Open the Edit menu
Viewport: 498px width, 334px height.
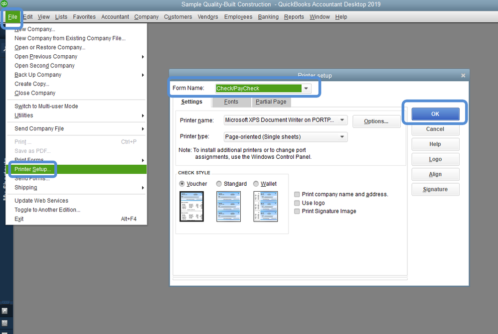pyautogui.click(x=27, y=17)
